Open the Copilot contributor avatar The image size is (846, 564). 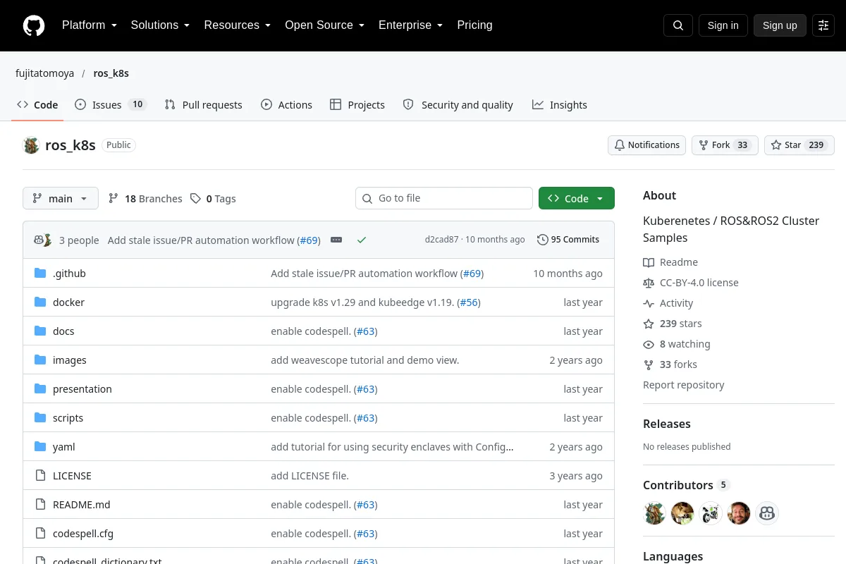[767, 513]
